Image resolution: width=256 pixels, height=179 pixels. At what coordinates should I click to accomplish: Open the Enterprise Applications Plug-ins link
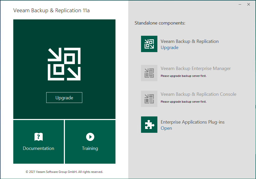tap(166, 128)
